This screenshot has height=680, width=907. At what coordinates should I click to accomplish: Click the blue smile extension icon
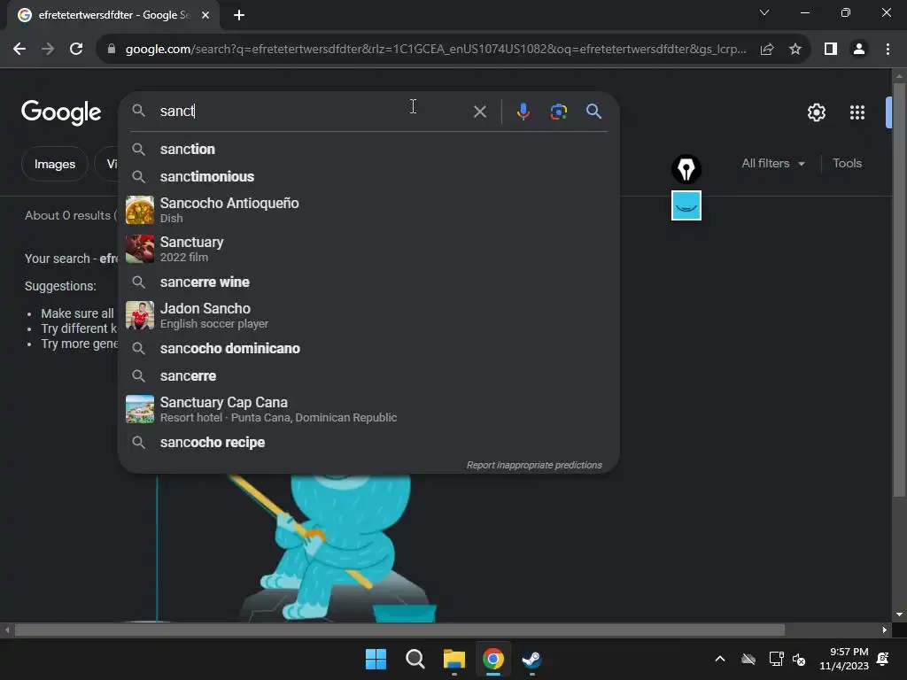tap(686, 205)
